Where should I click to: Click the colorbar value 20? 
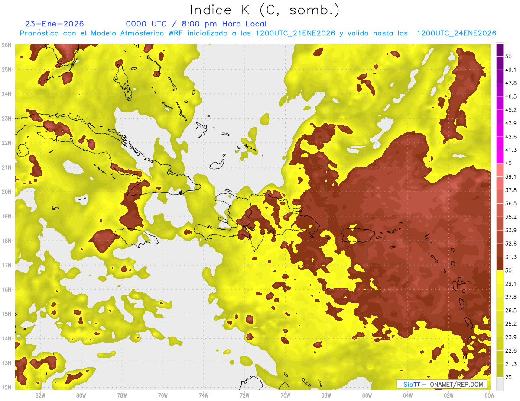tap(509, 377)
